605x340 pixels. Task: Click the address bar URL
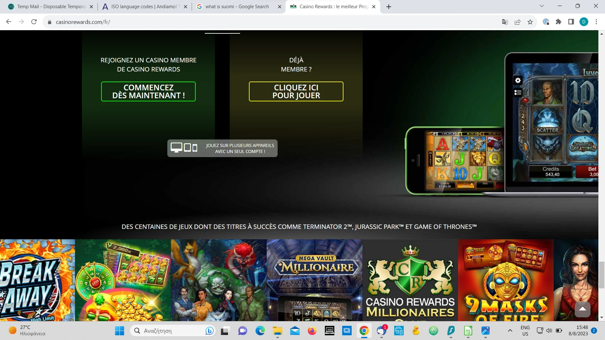[83, 22]
